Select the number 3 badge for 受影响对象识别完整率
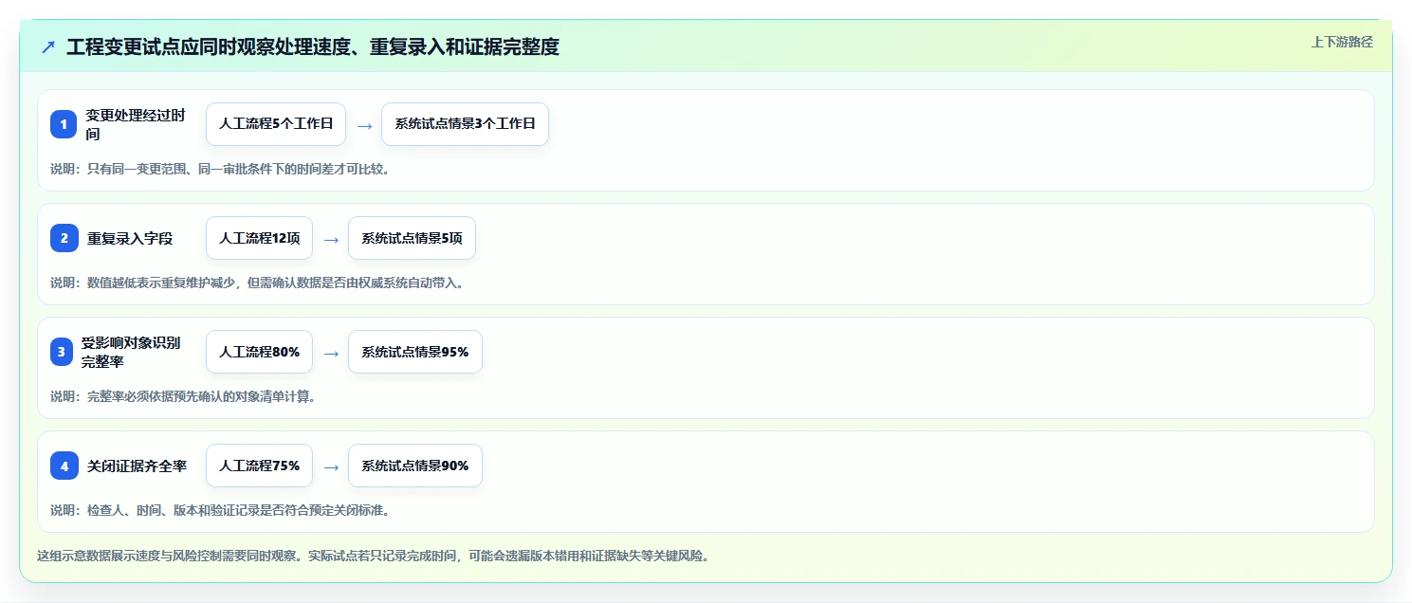The image size is (1412, 603). click(62, 352)
